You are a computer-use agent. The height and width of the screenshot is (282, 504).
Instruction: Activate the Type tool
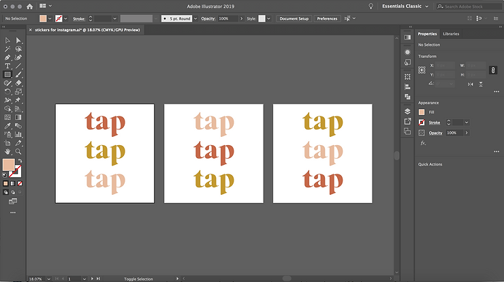click(x=7, y=66)
